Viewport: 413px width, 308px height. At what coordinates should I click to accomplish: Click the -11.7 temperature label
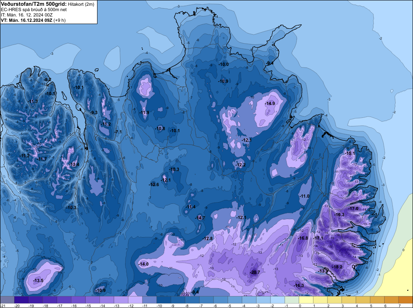(42, 159)
